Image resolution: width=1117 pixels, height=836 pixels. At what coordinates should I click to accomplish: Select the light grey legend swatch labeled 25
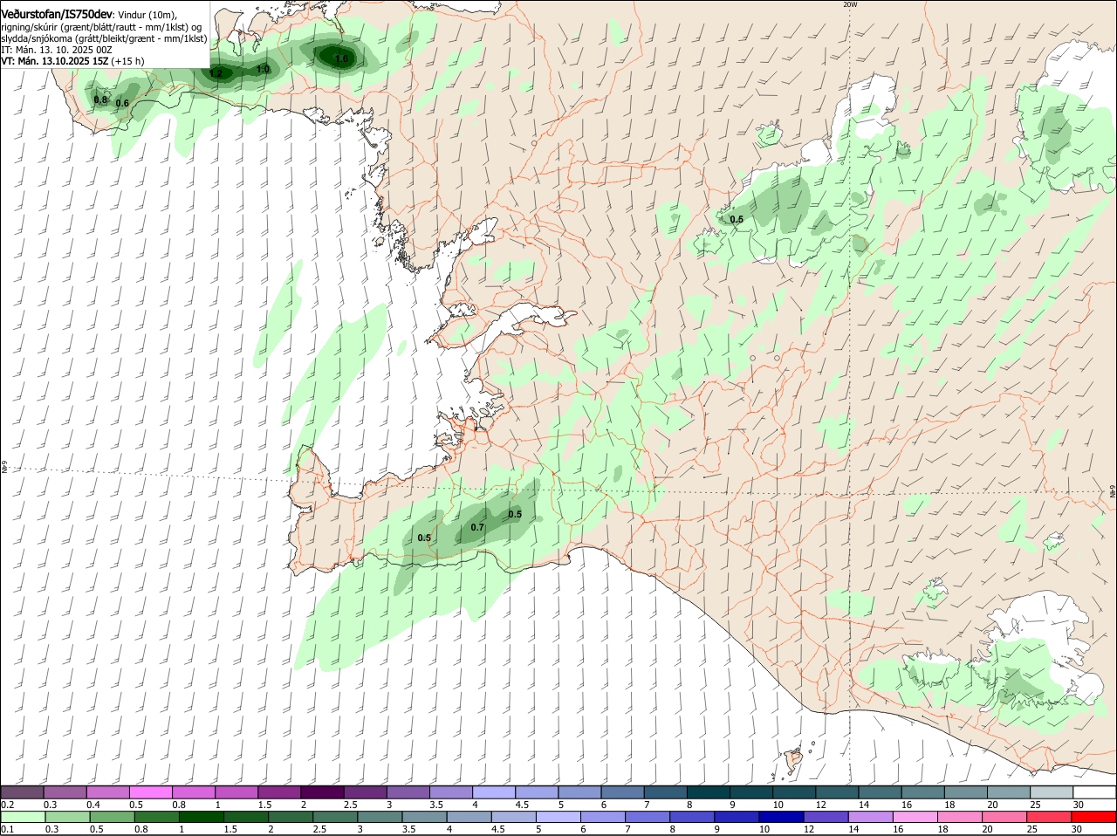(1052, 791)
